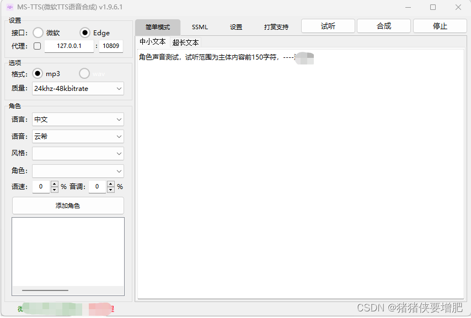Increase 音调 pitch with up arrow
The image size is (471, 318).
pos(111,184)
